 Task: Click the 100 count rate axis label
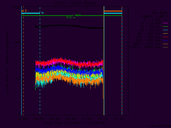point(17,43)
